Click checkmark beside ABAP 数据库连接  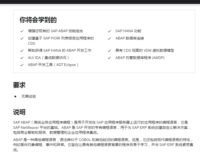[x=109, y=38]
